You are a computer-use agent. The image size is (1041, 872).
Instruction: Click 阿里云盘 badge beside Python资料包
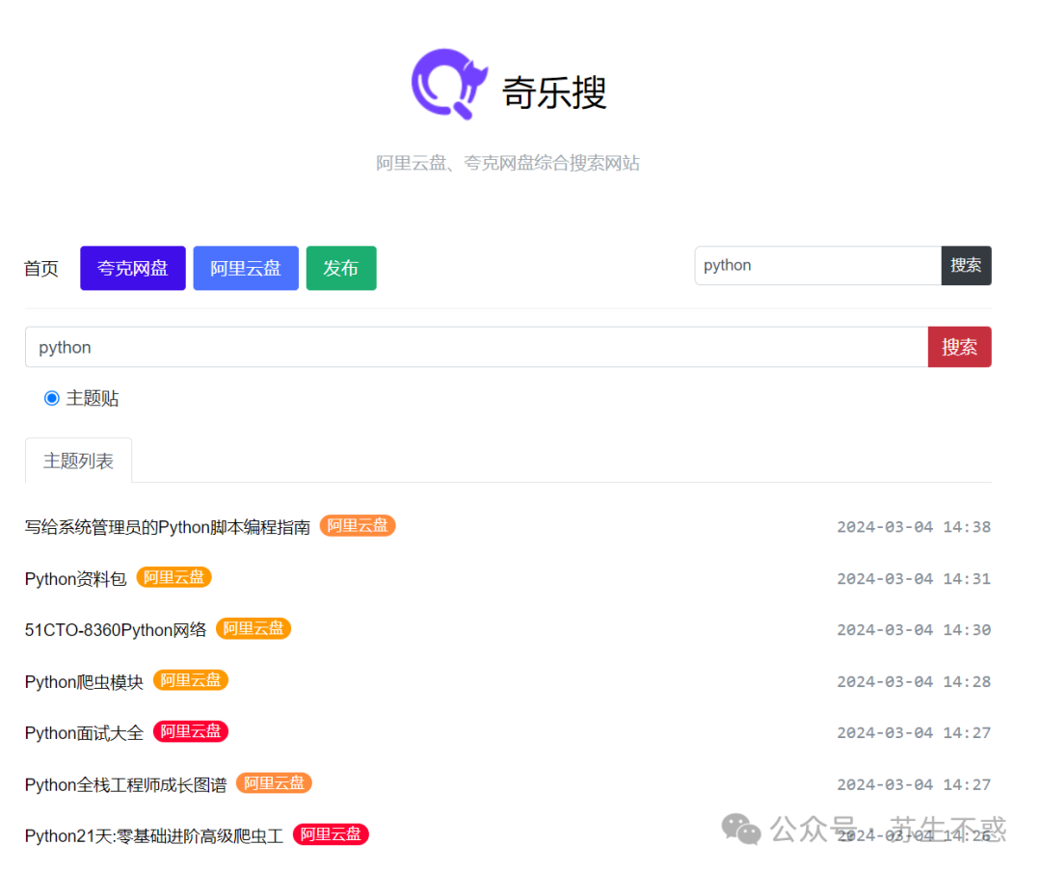173,577
